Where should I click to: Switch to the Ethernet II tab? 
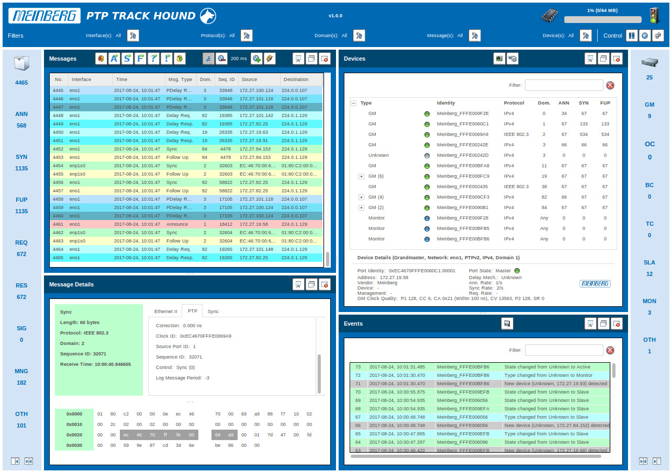(x=165, y=311)
